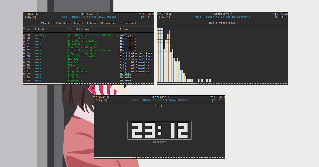
Task: Open the Clock view header
Action: 159,106
